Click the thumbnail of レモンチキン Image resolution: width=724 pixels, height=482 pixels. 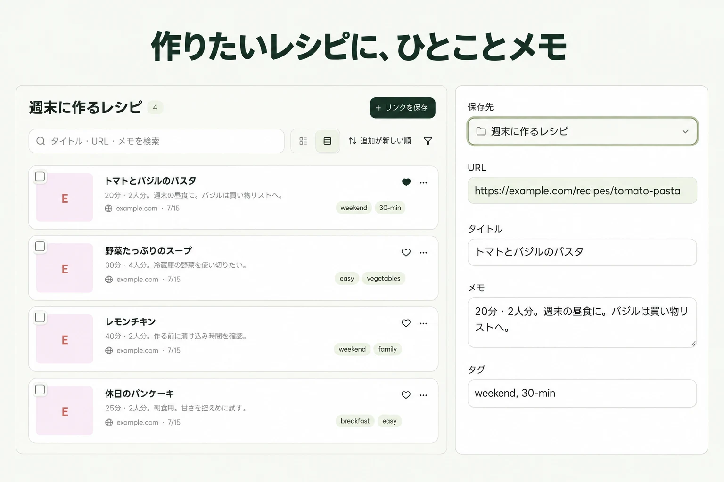[65, 339]
